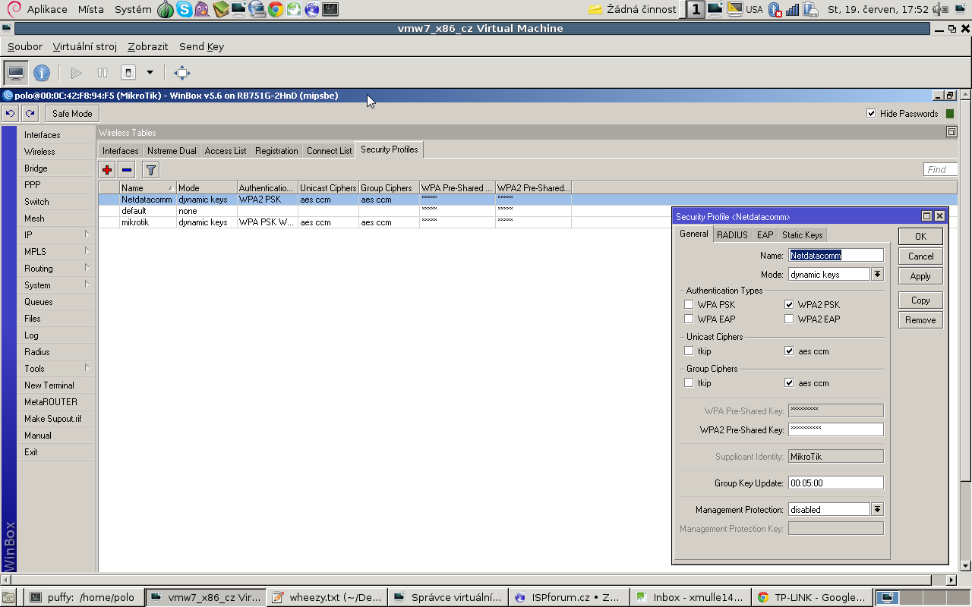Screen dimensions: 972x607
Task: Click the Group Key Update field
Action: [836, 483]
